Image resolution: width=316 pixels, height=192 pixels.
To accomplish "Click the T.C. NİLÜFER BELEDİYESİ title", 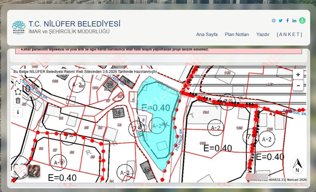I will click(x=74, y=24).
